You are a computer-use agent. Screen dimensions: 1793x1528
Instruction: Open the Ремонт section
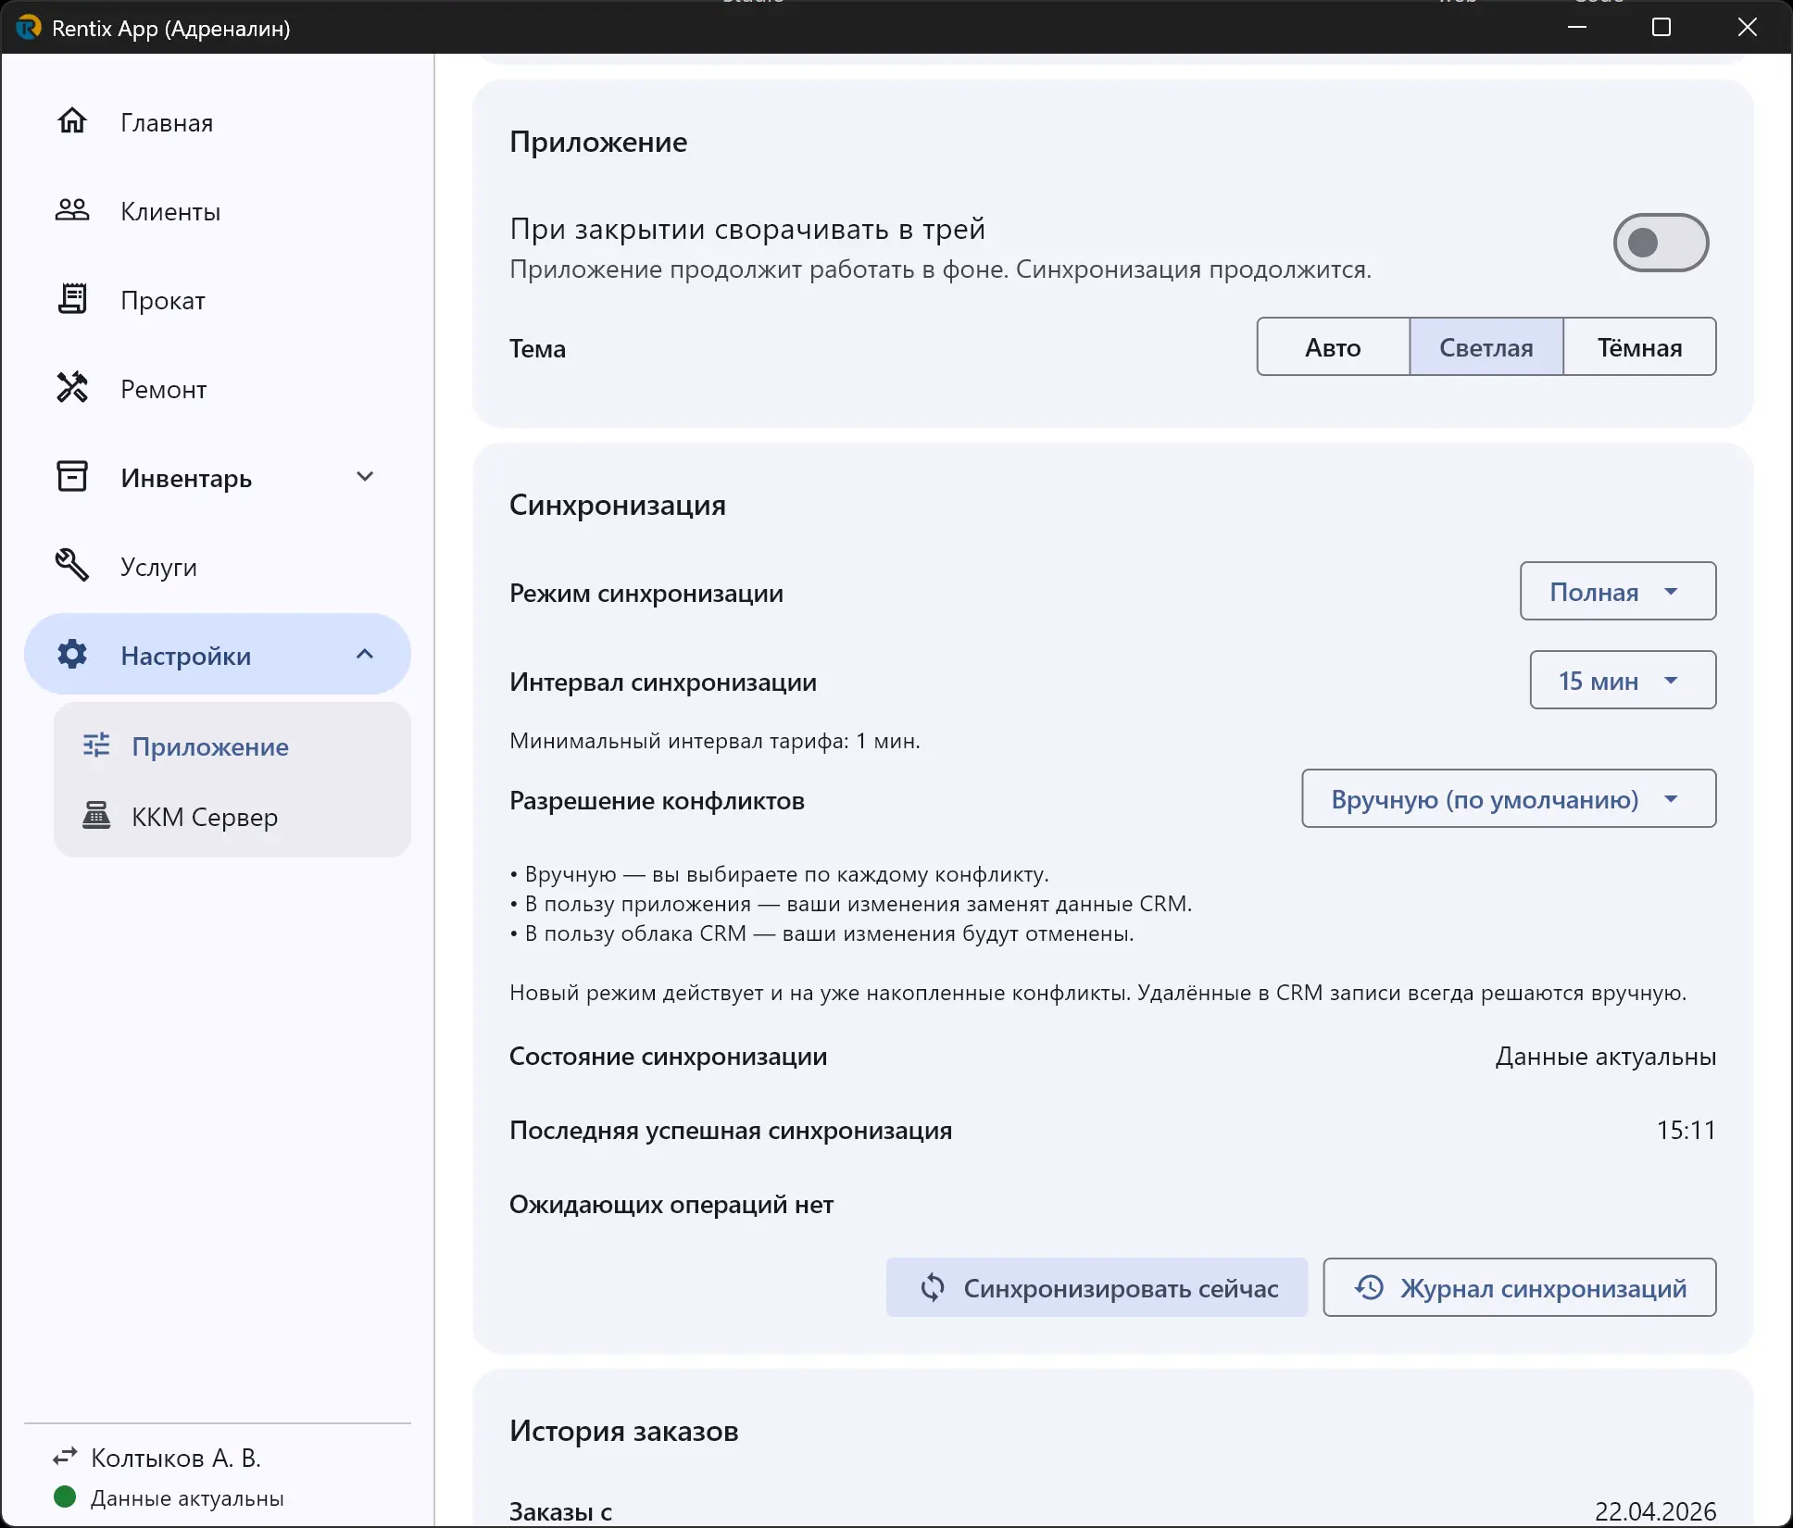[x=218, y=388]
